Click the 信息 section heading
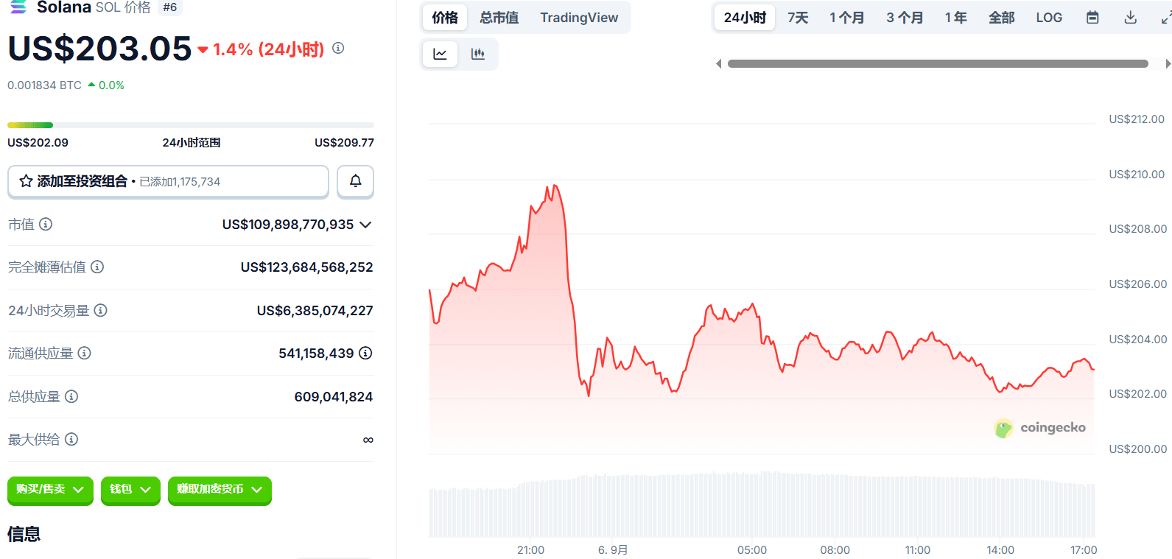Image resolution: width=1172 pixels, height=559 pixels. point(24,534)
